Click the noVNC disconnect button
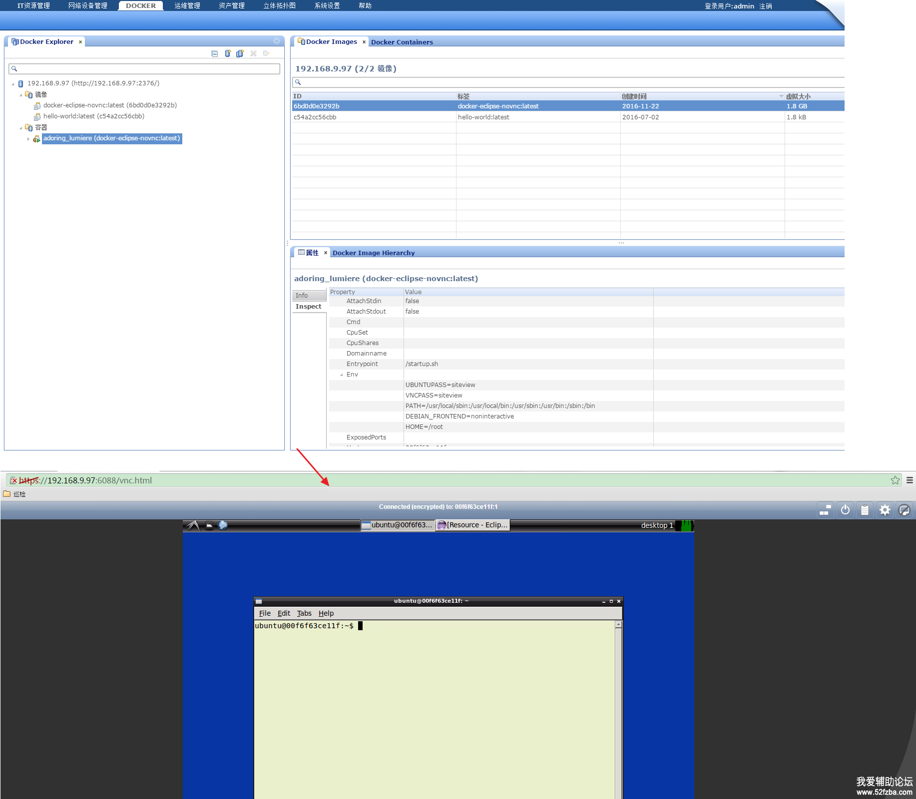This screenshot has height=799, width=916. pos(905,510)
